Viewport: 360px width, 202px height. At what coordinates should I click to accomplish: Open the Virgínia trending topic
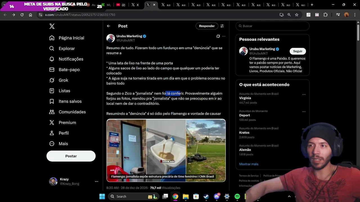tap(245, 98)
